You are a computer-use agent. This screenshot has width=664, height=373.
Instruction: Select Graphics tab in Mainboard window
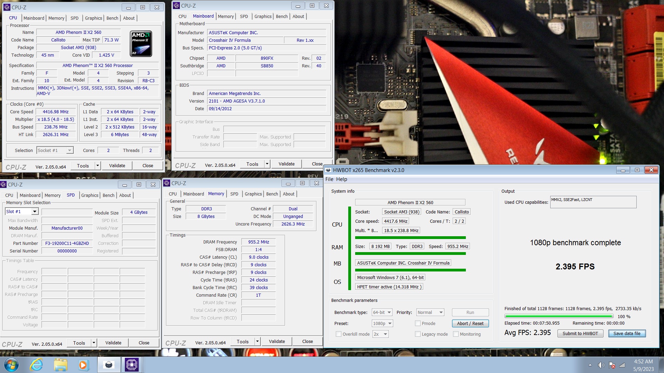click(263, 16)
